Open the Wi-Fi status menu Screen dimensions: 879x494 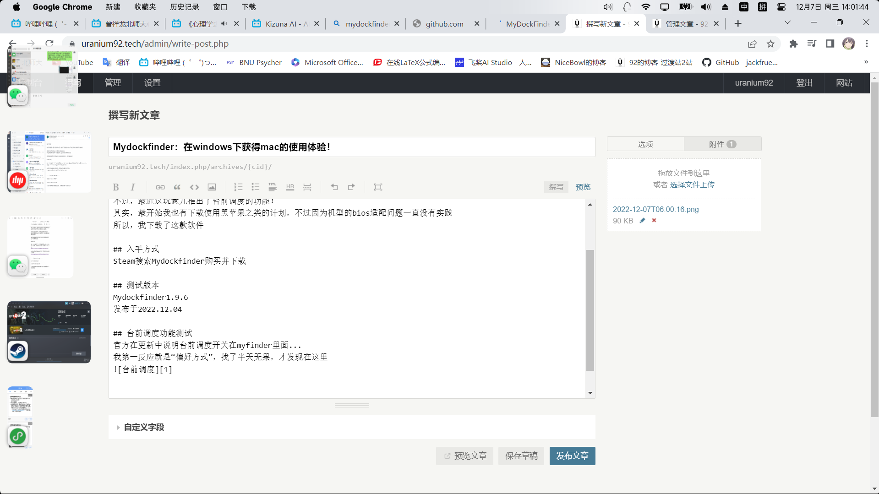tap(645, 7)
